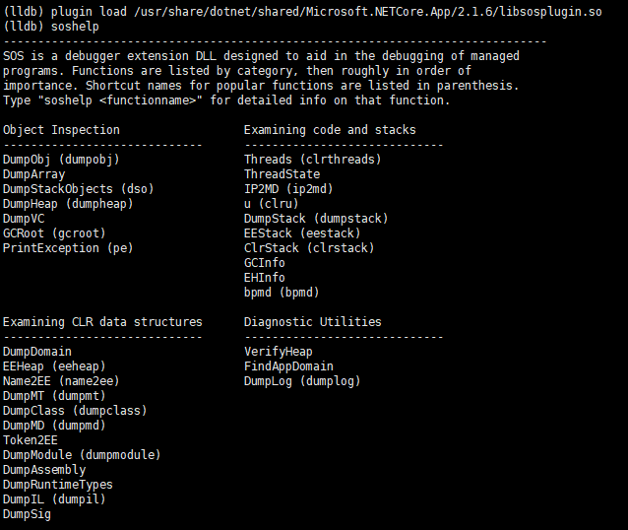Click the VerifyHeap utility text
Screen dimensions: 628x530
279,352
